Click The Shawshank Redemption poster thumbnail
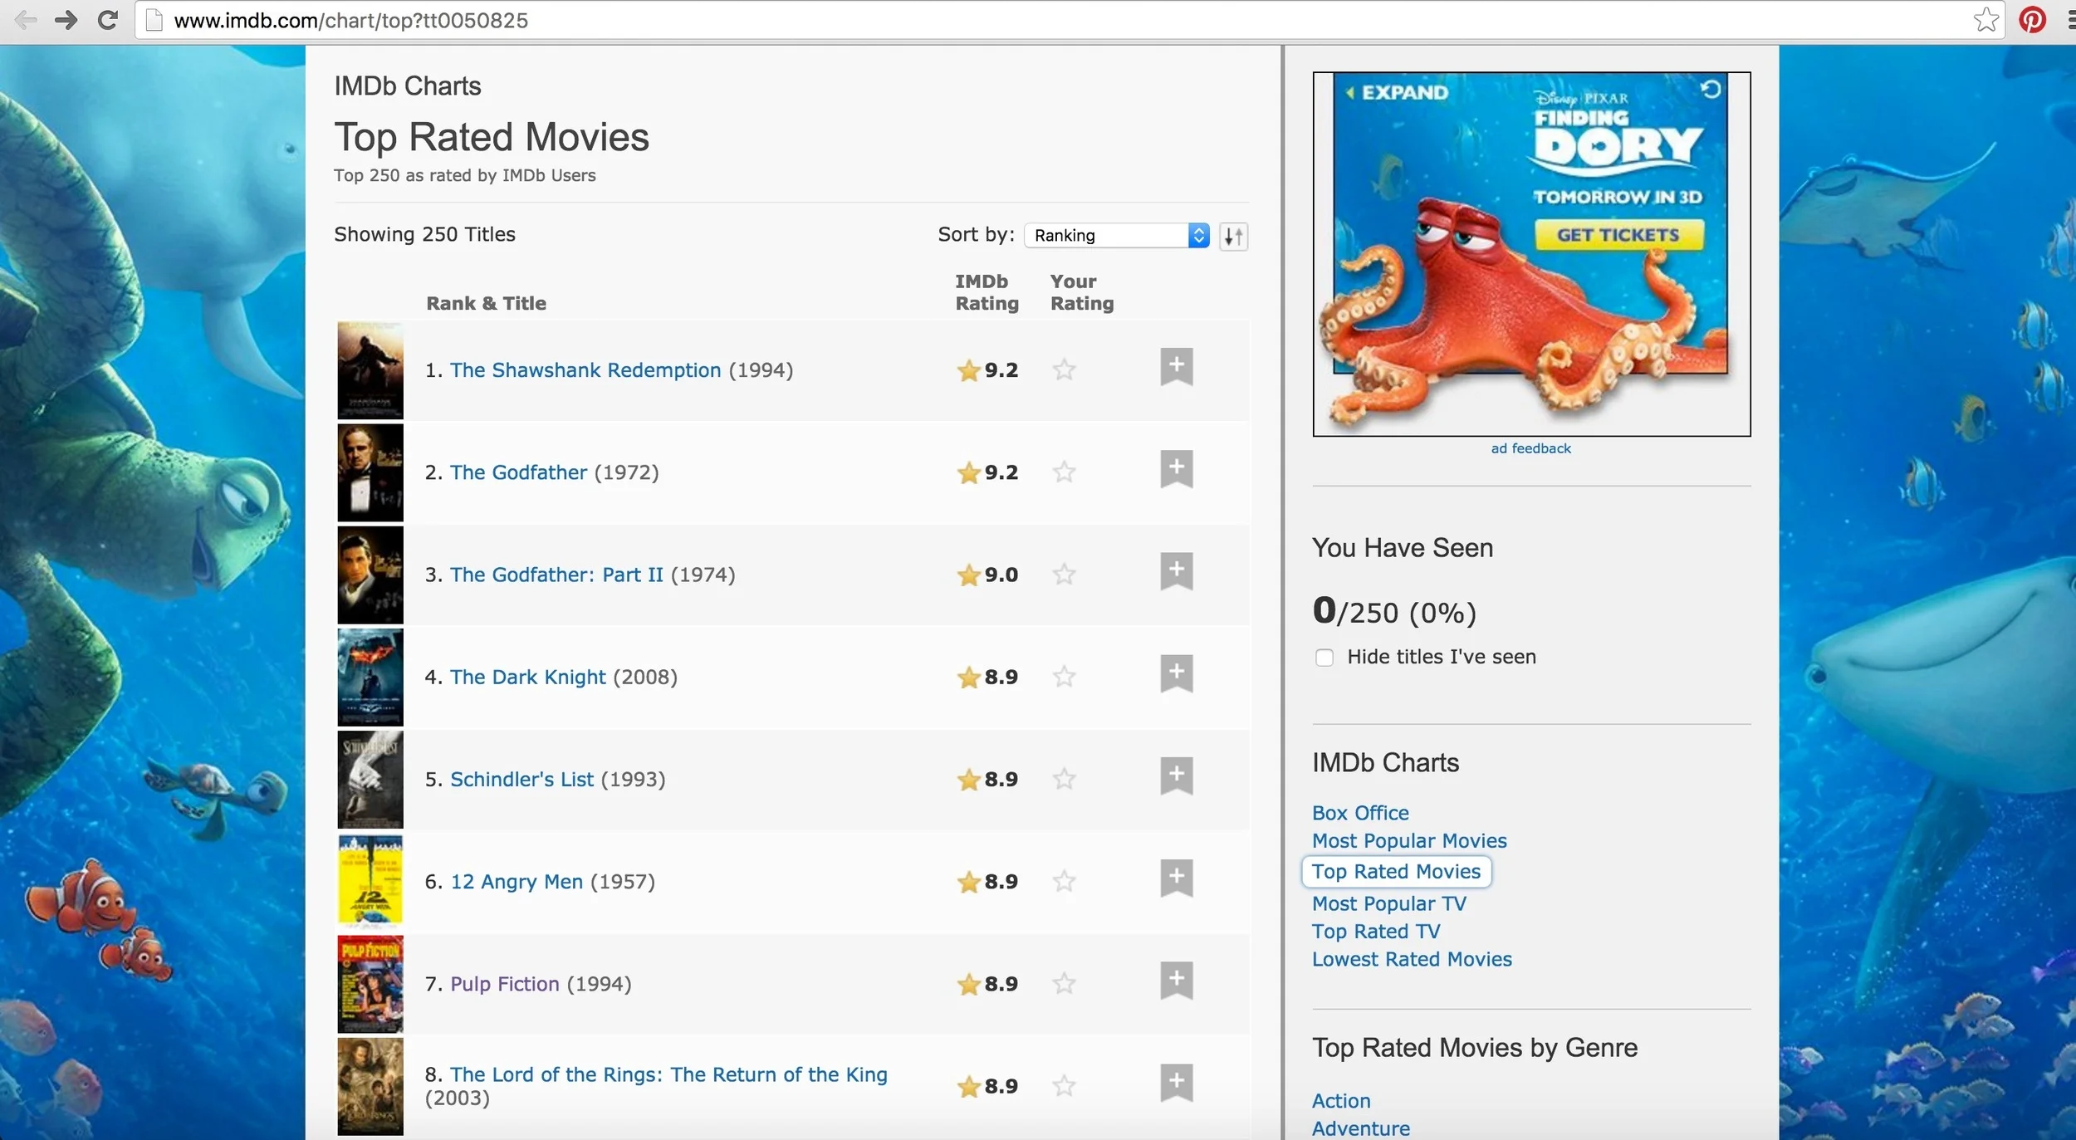This screenshot has width=2076, height=1140. click(370, 370)
